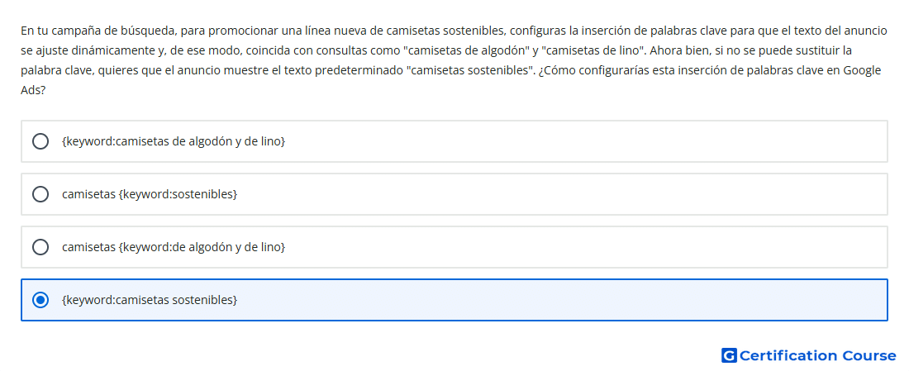The height and width of the screenshot is (371, 909).
Task: Click the highlighted answer text "{keyword:camisetas sostenibles}"
Action: point(150,300)
